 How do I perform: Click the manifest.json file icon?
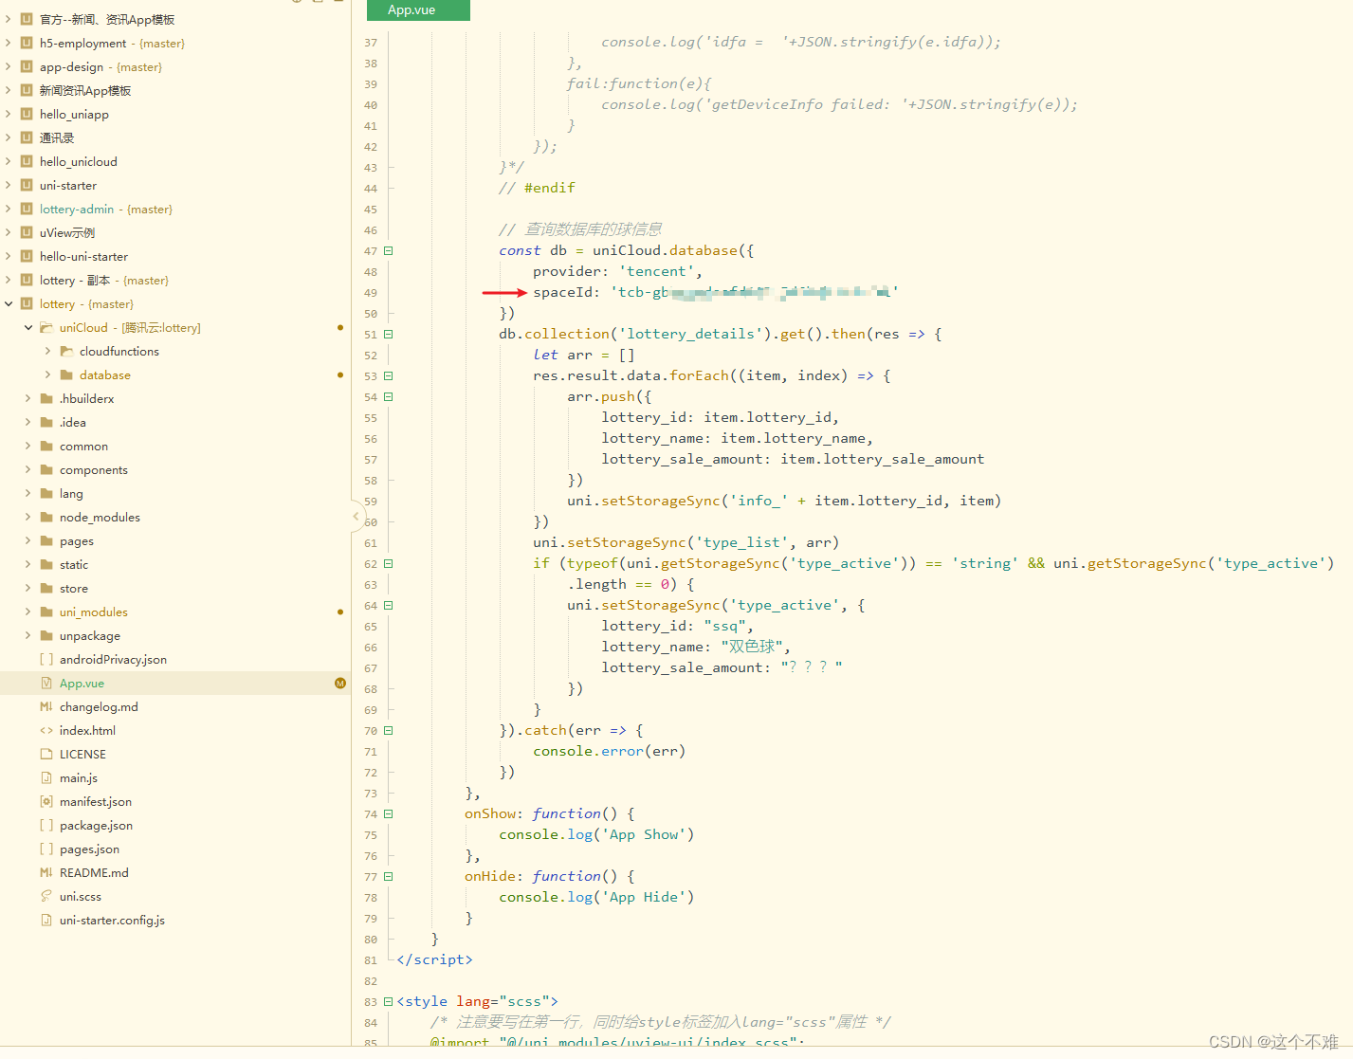[46, 801]
